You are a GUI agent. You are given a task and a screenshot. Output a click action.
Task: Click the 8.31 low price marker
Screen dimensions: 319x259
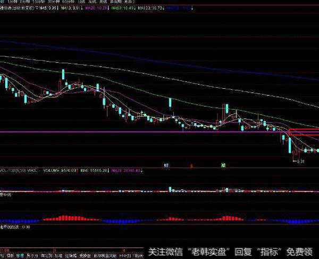299,161
